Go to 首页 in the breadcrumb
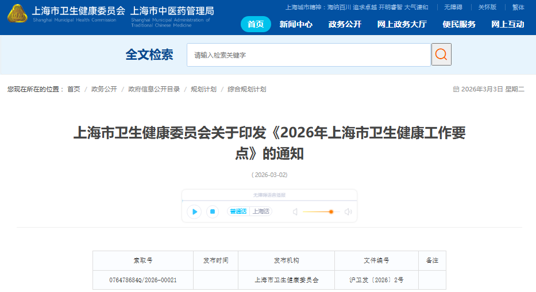The width and height of the screenshot is (536, 292). (74, 89)
